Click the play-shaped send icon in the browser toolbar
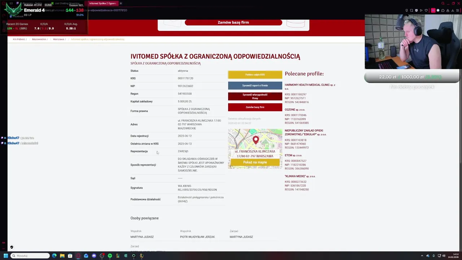The height and width of the screenshot is (260, 462). pyautogui.click(x=421, y=10)
